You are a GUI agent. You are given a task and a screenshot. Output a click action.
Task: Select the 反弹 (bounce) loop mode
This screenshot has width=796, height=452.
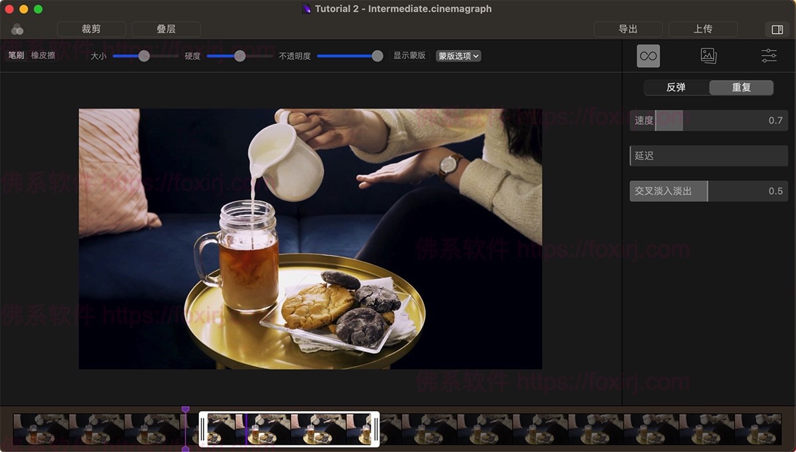tap(675, 87)
